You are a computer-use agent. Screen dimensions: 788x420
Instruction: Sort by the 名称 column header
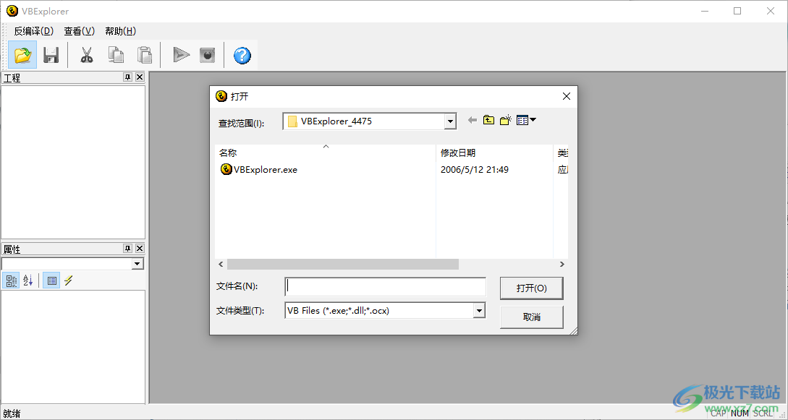[325, 153]
